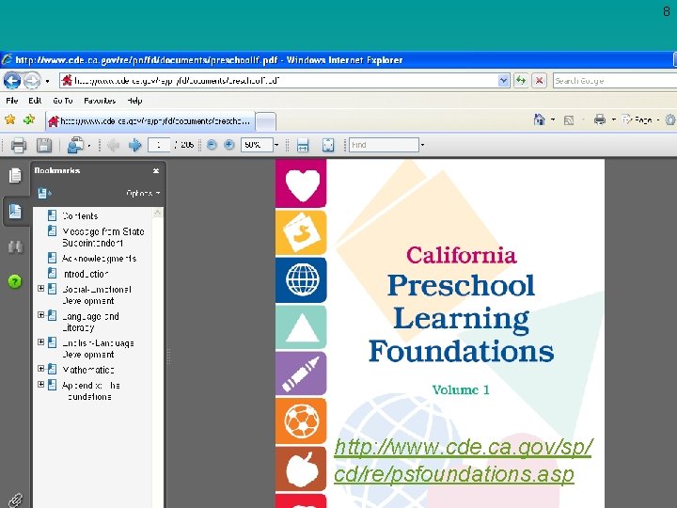
Task: Click the bookmarks list scroll up arrow
Action: (158, 213)
